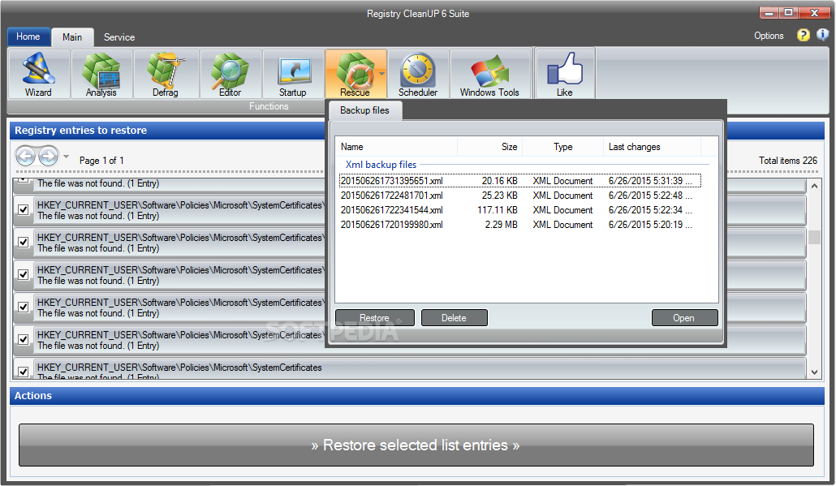Open the Startup manager
The image size is (836, 486).
tap(293, 74)
